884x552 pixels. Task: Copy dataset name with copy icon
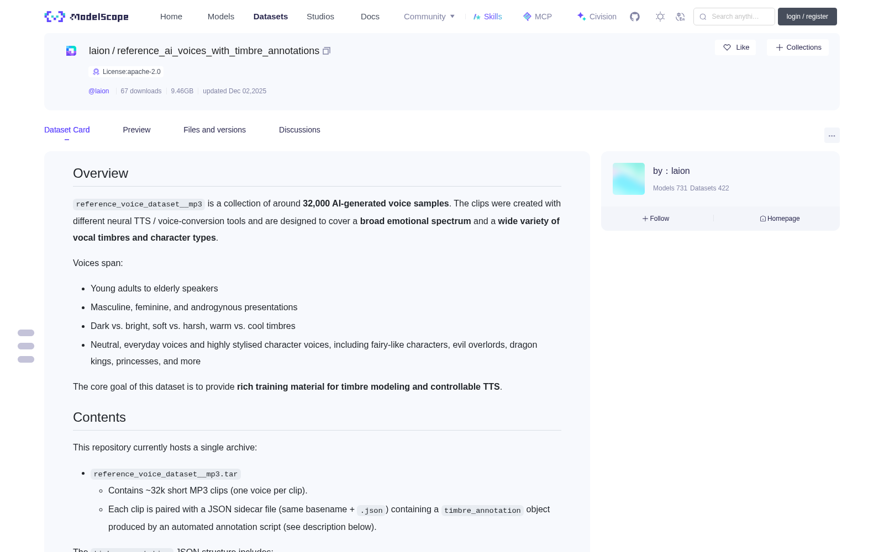(x=327, y=51)
